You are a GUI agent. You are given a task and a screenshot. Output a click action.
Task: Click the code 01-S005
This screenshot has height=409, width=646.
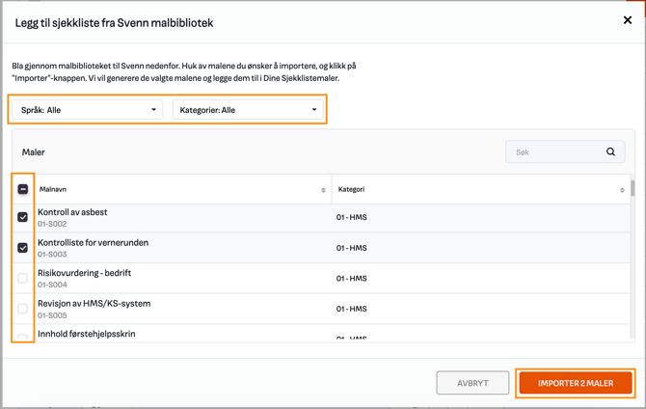point(52,315)
